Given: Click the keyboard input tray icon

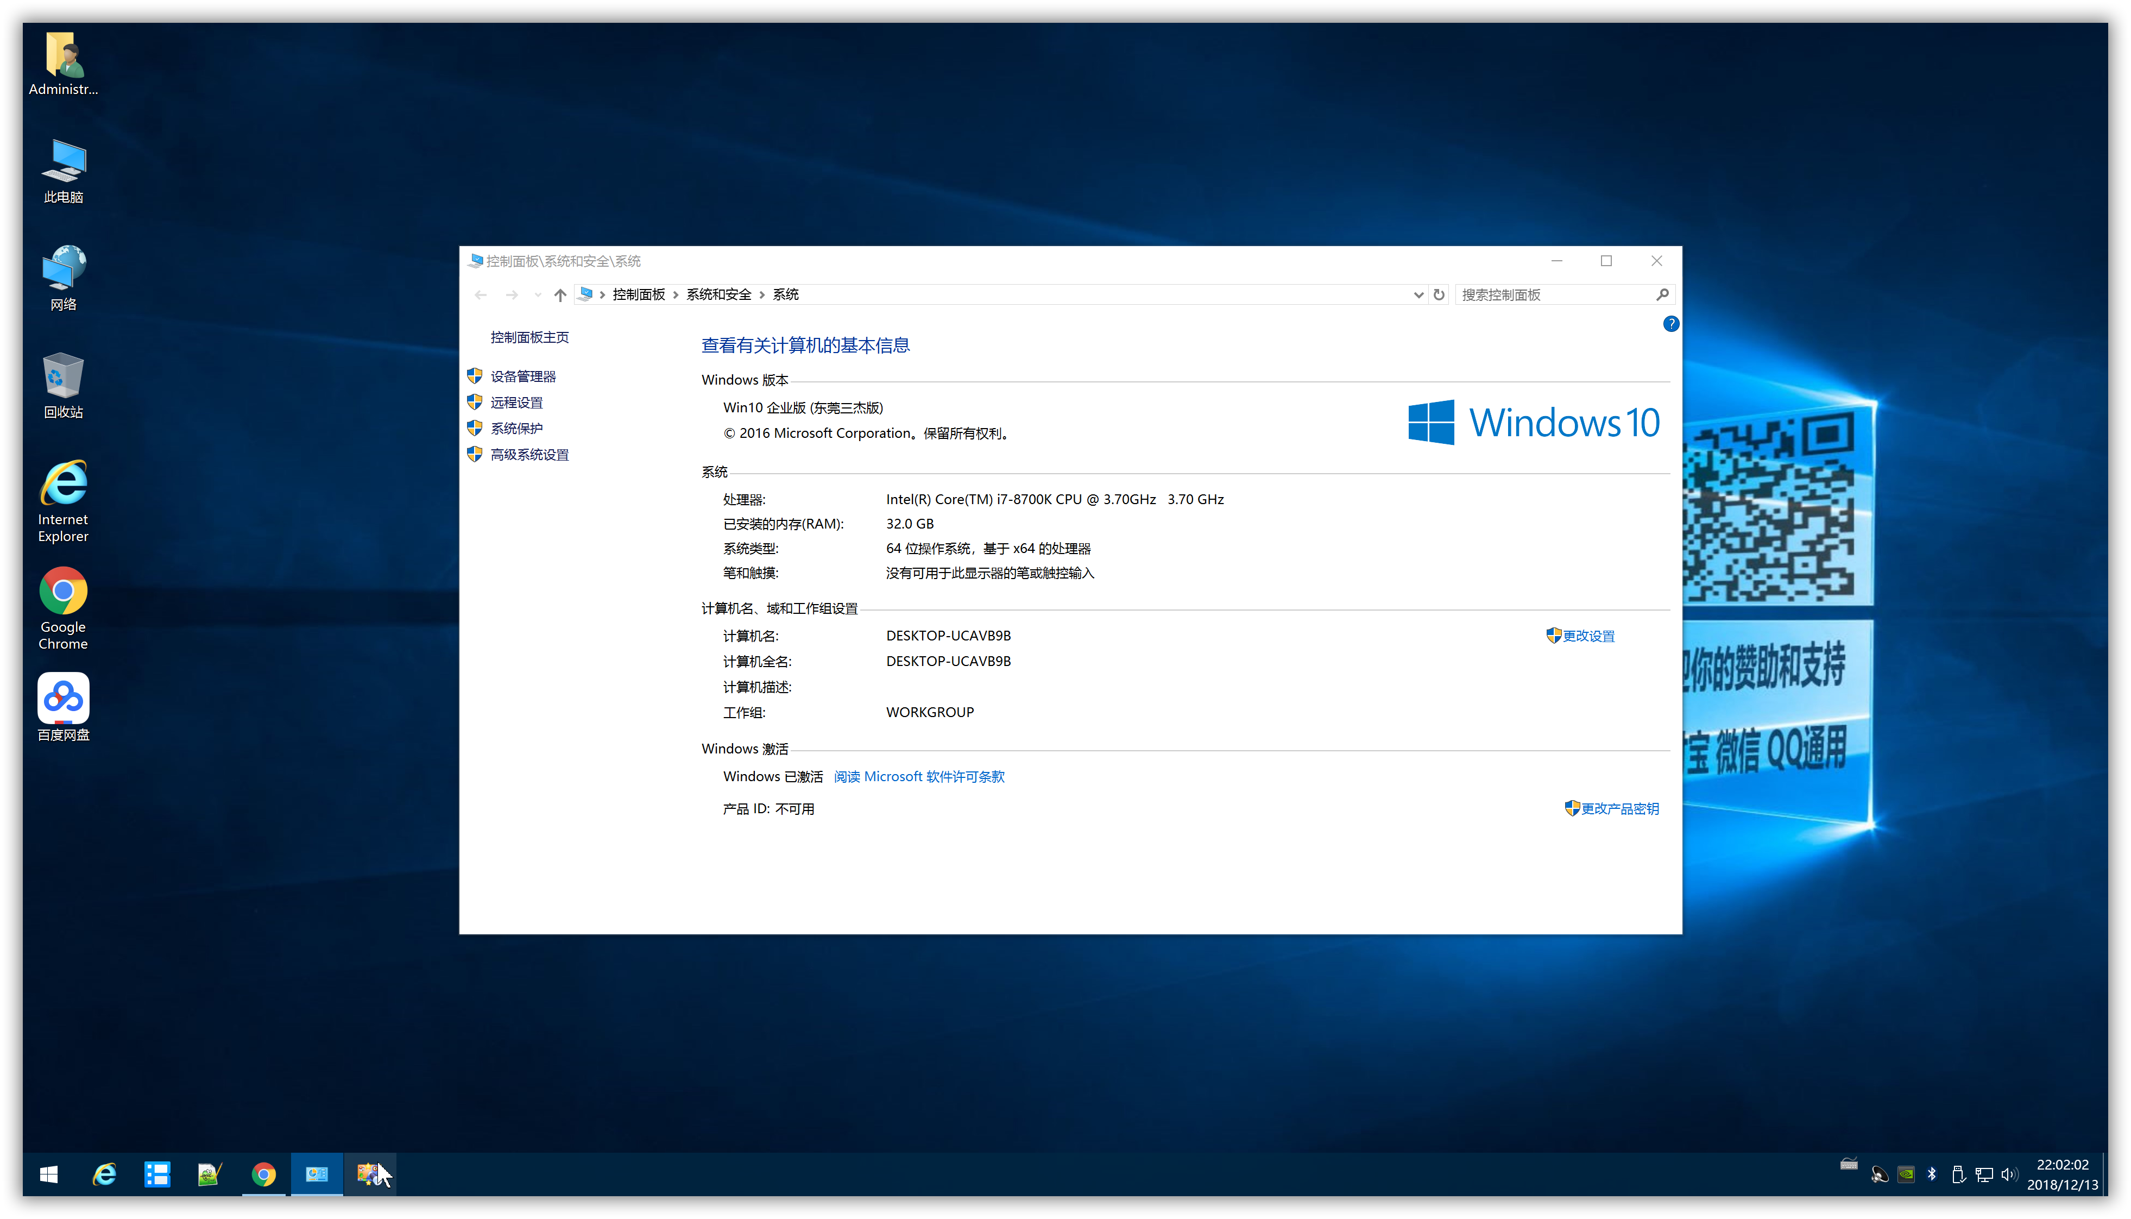Looking at the screenshot, I should [1849, 1164].
